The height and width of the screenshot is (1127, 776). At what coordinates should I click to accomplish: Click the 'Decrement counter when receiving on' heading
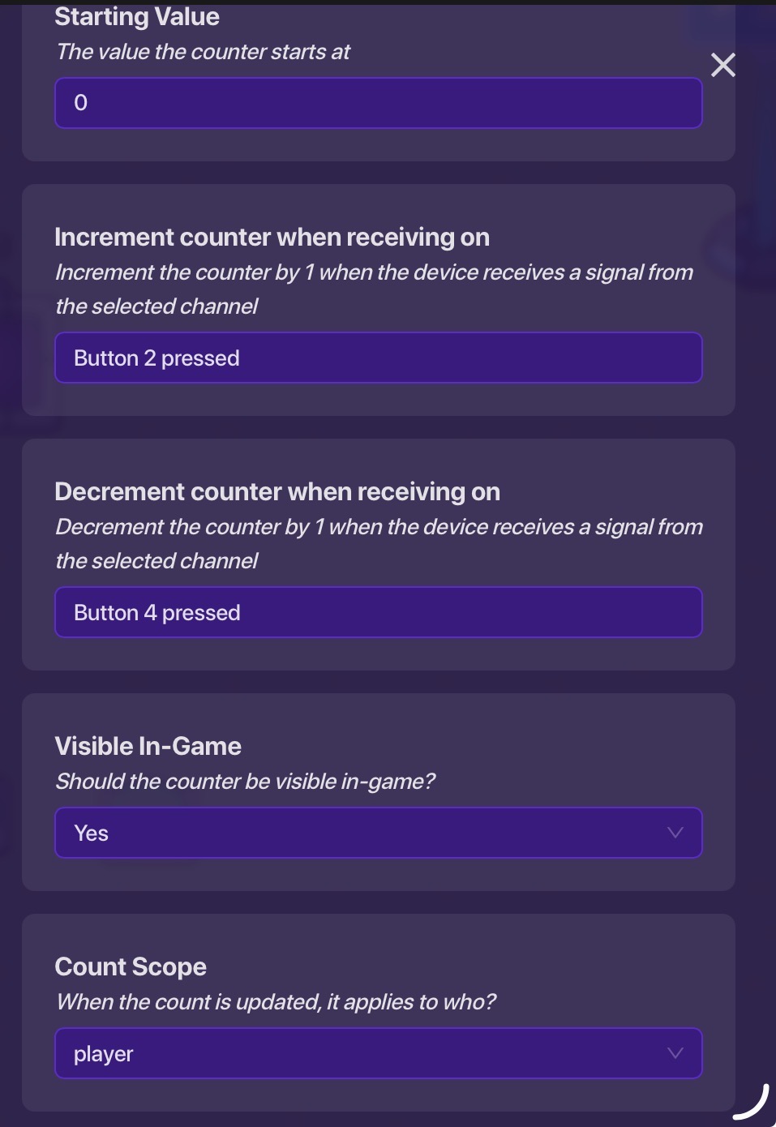pyautogui.click(x=277, y=491)
